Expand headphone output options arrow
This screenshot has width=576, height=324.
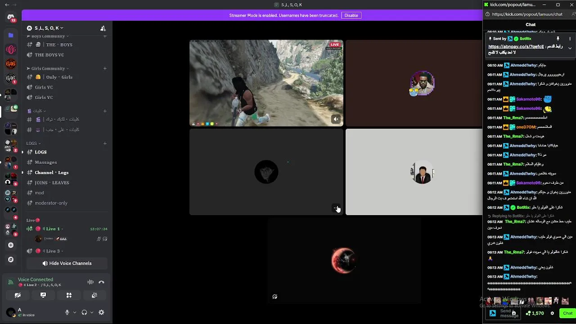tap(92, 312)
